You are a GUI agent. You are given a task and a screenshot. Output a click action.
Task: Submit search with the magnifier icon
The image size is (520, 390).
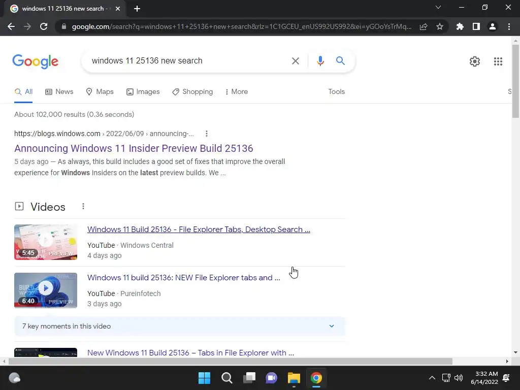click(x=340, y=61)
